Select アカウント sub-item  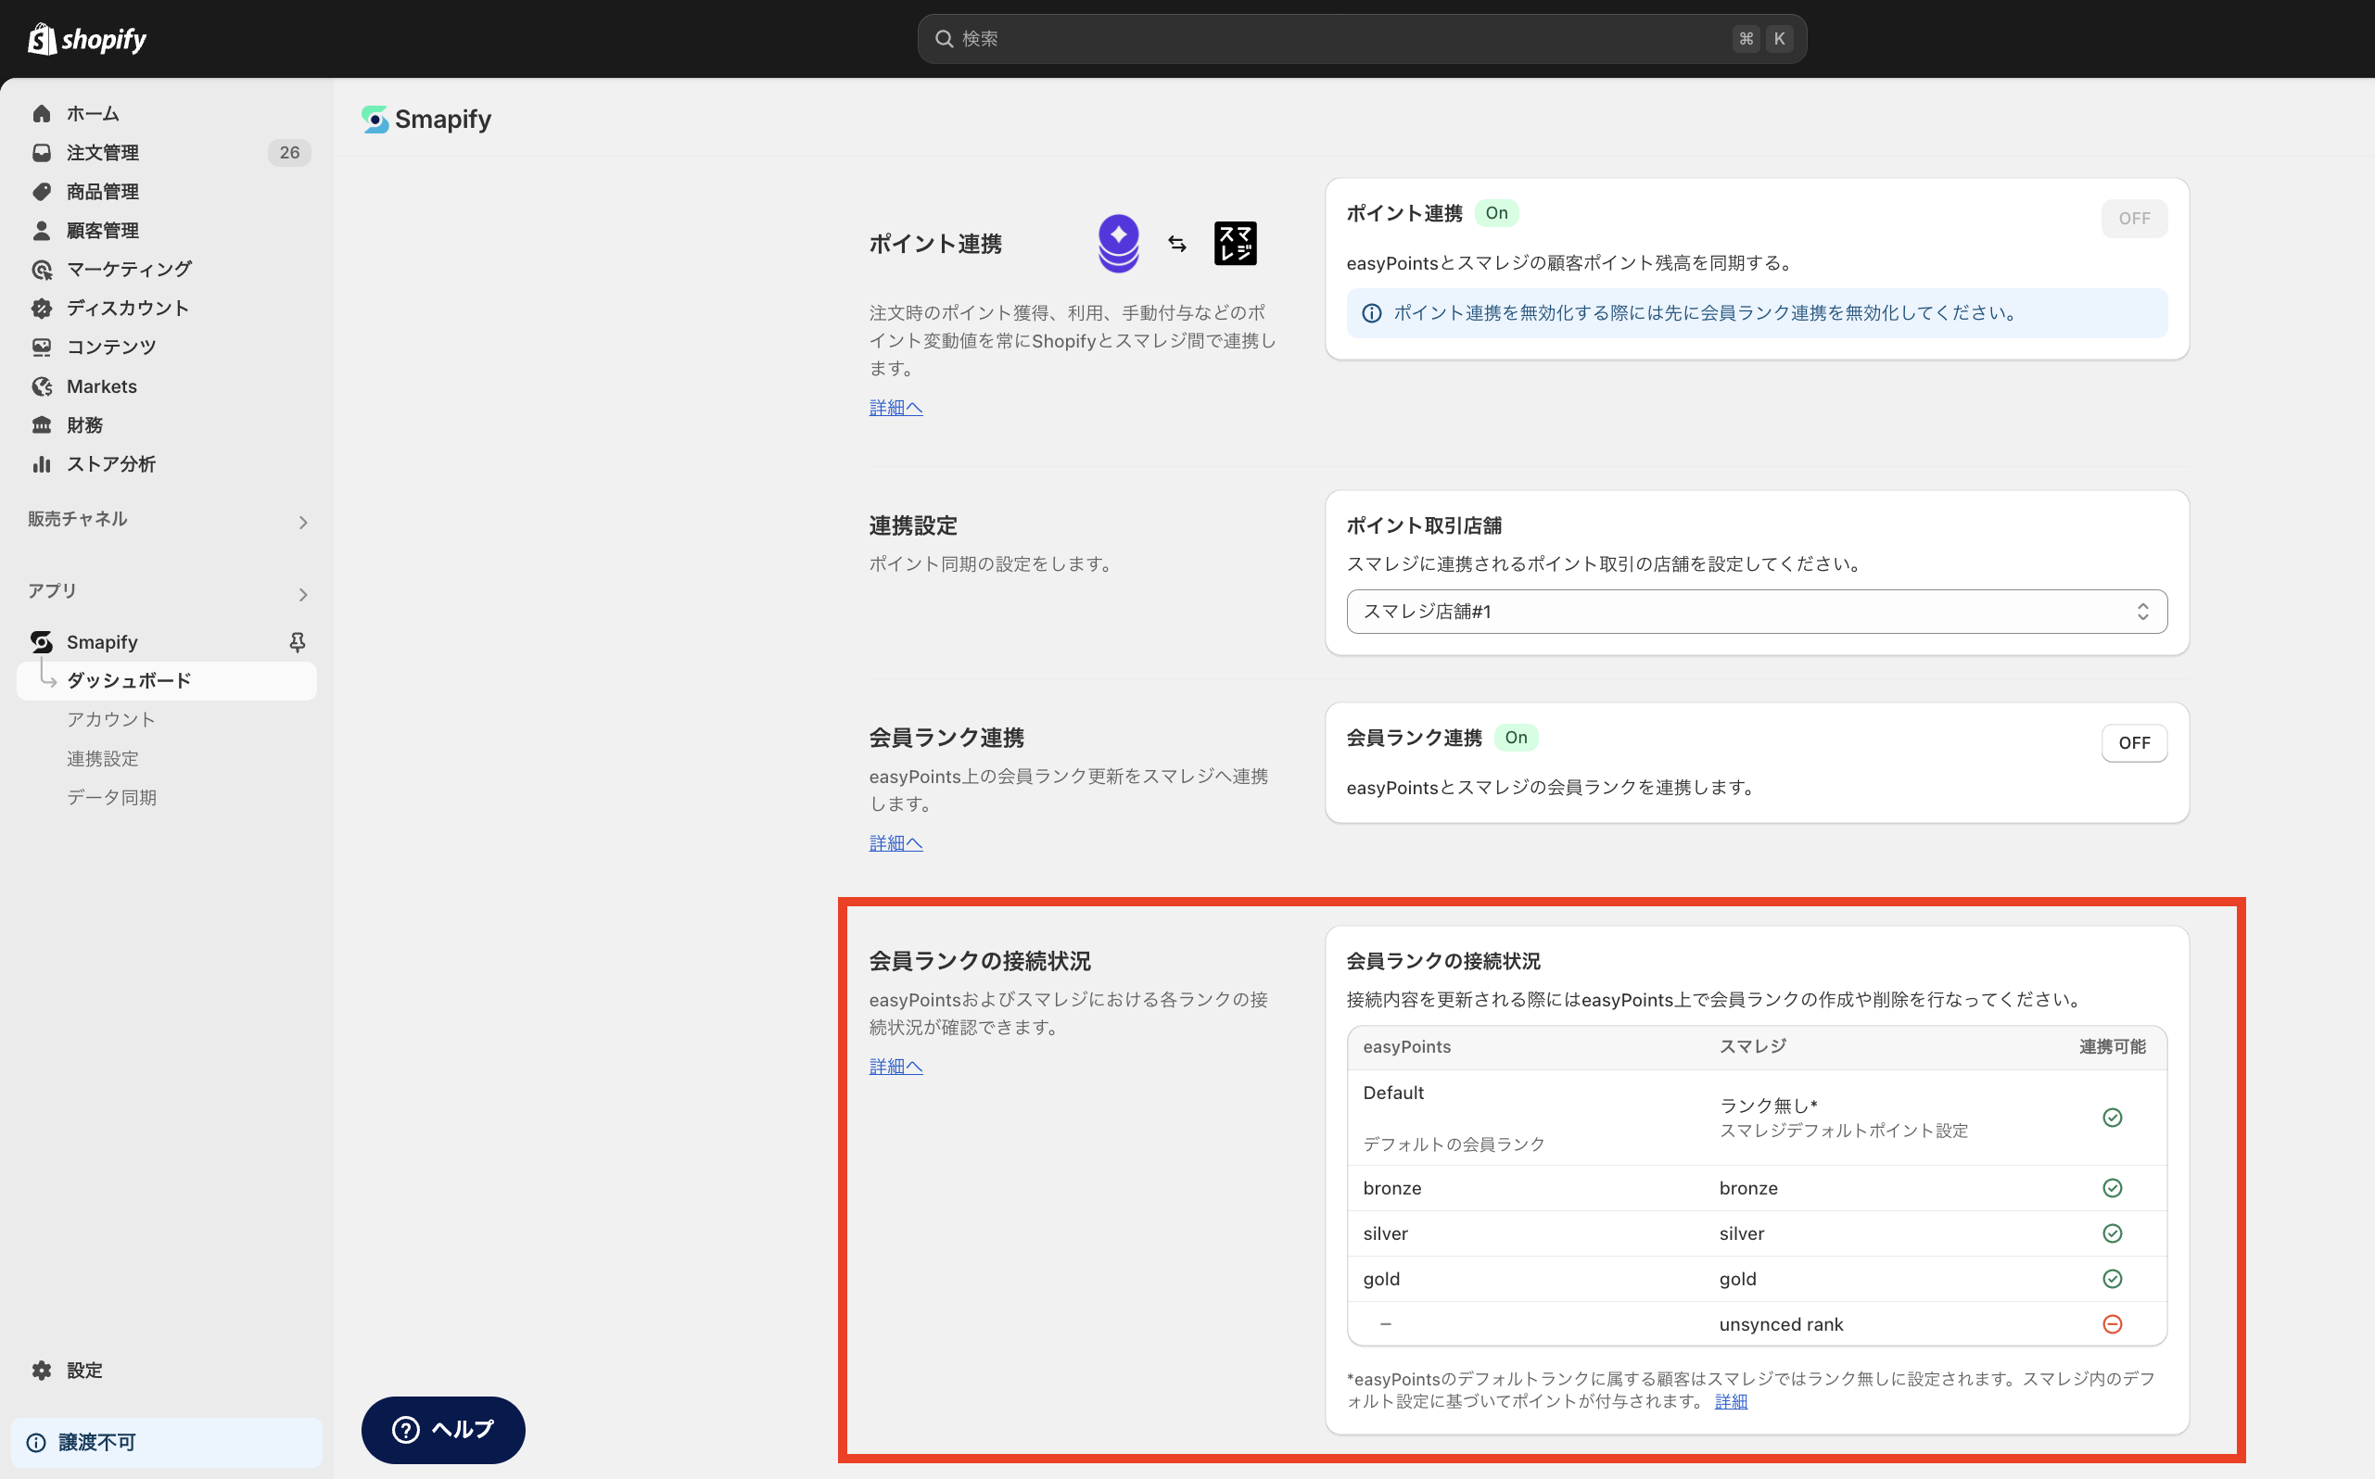point(110,720)
